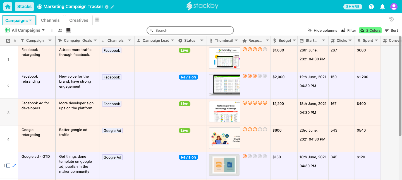Screen dimensions: 402x180
Task: Click the star icon on Response column
Action: click(245, 41)
